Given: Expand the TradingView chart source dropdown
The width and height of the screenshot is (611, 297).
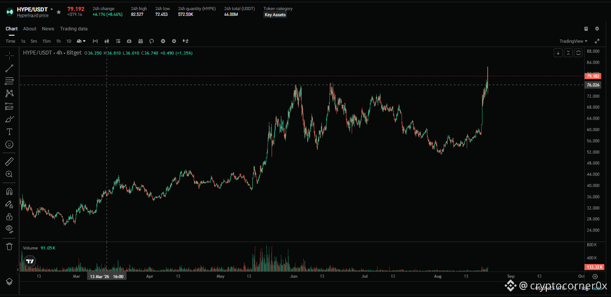Looking at the screenshot, I should point(574,41).
